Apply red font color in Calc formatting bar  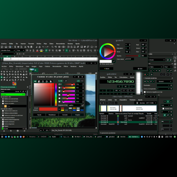pyautogui.click(x=37, y=50)
